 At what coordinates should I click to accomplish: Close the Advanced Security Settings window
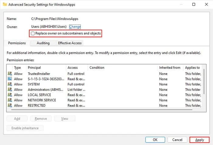tap(206, 4)
